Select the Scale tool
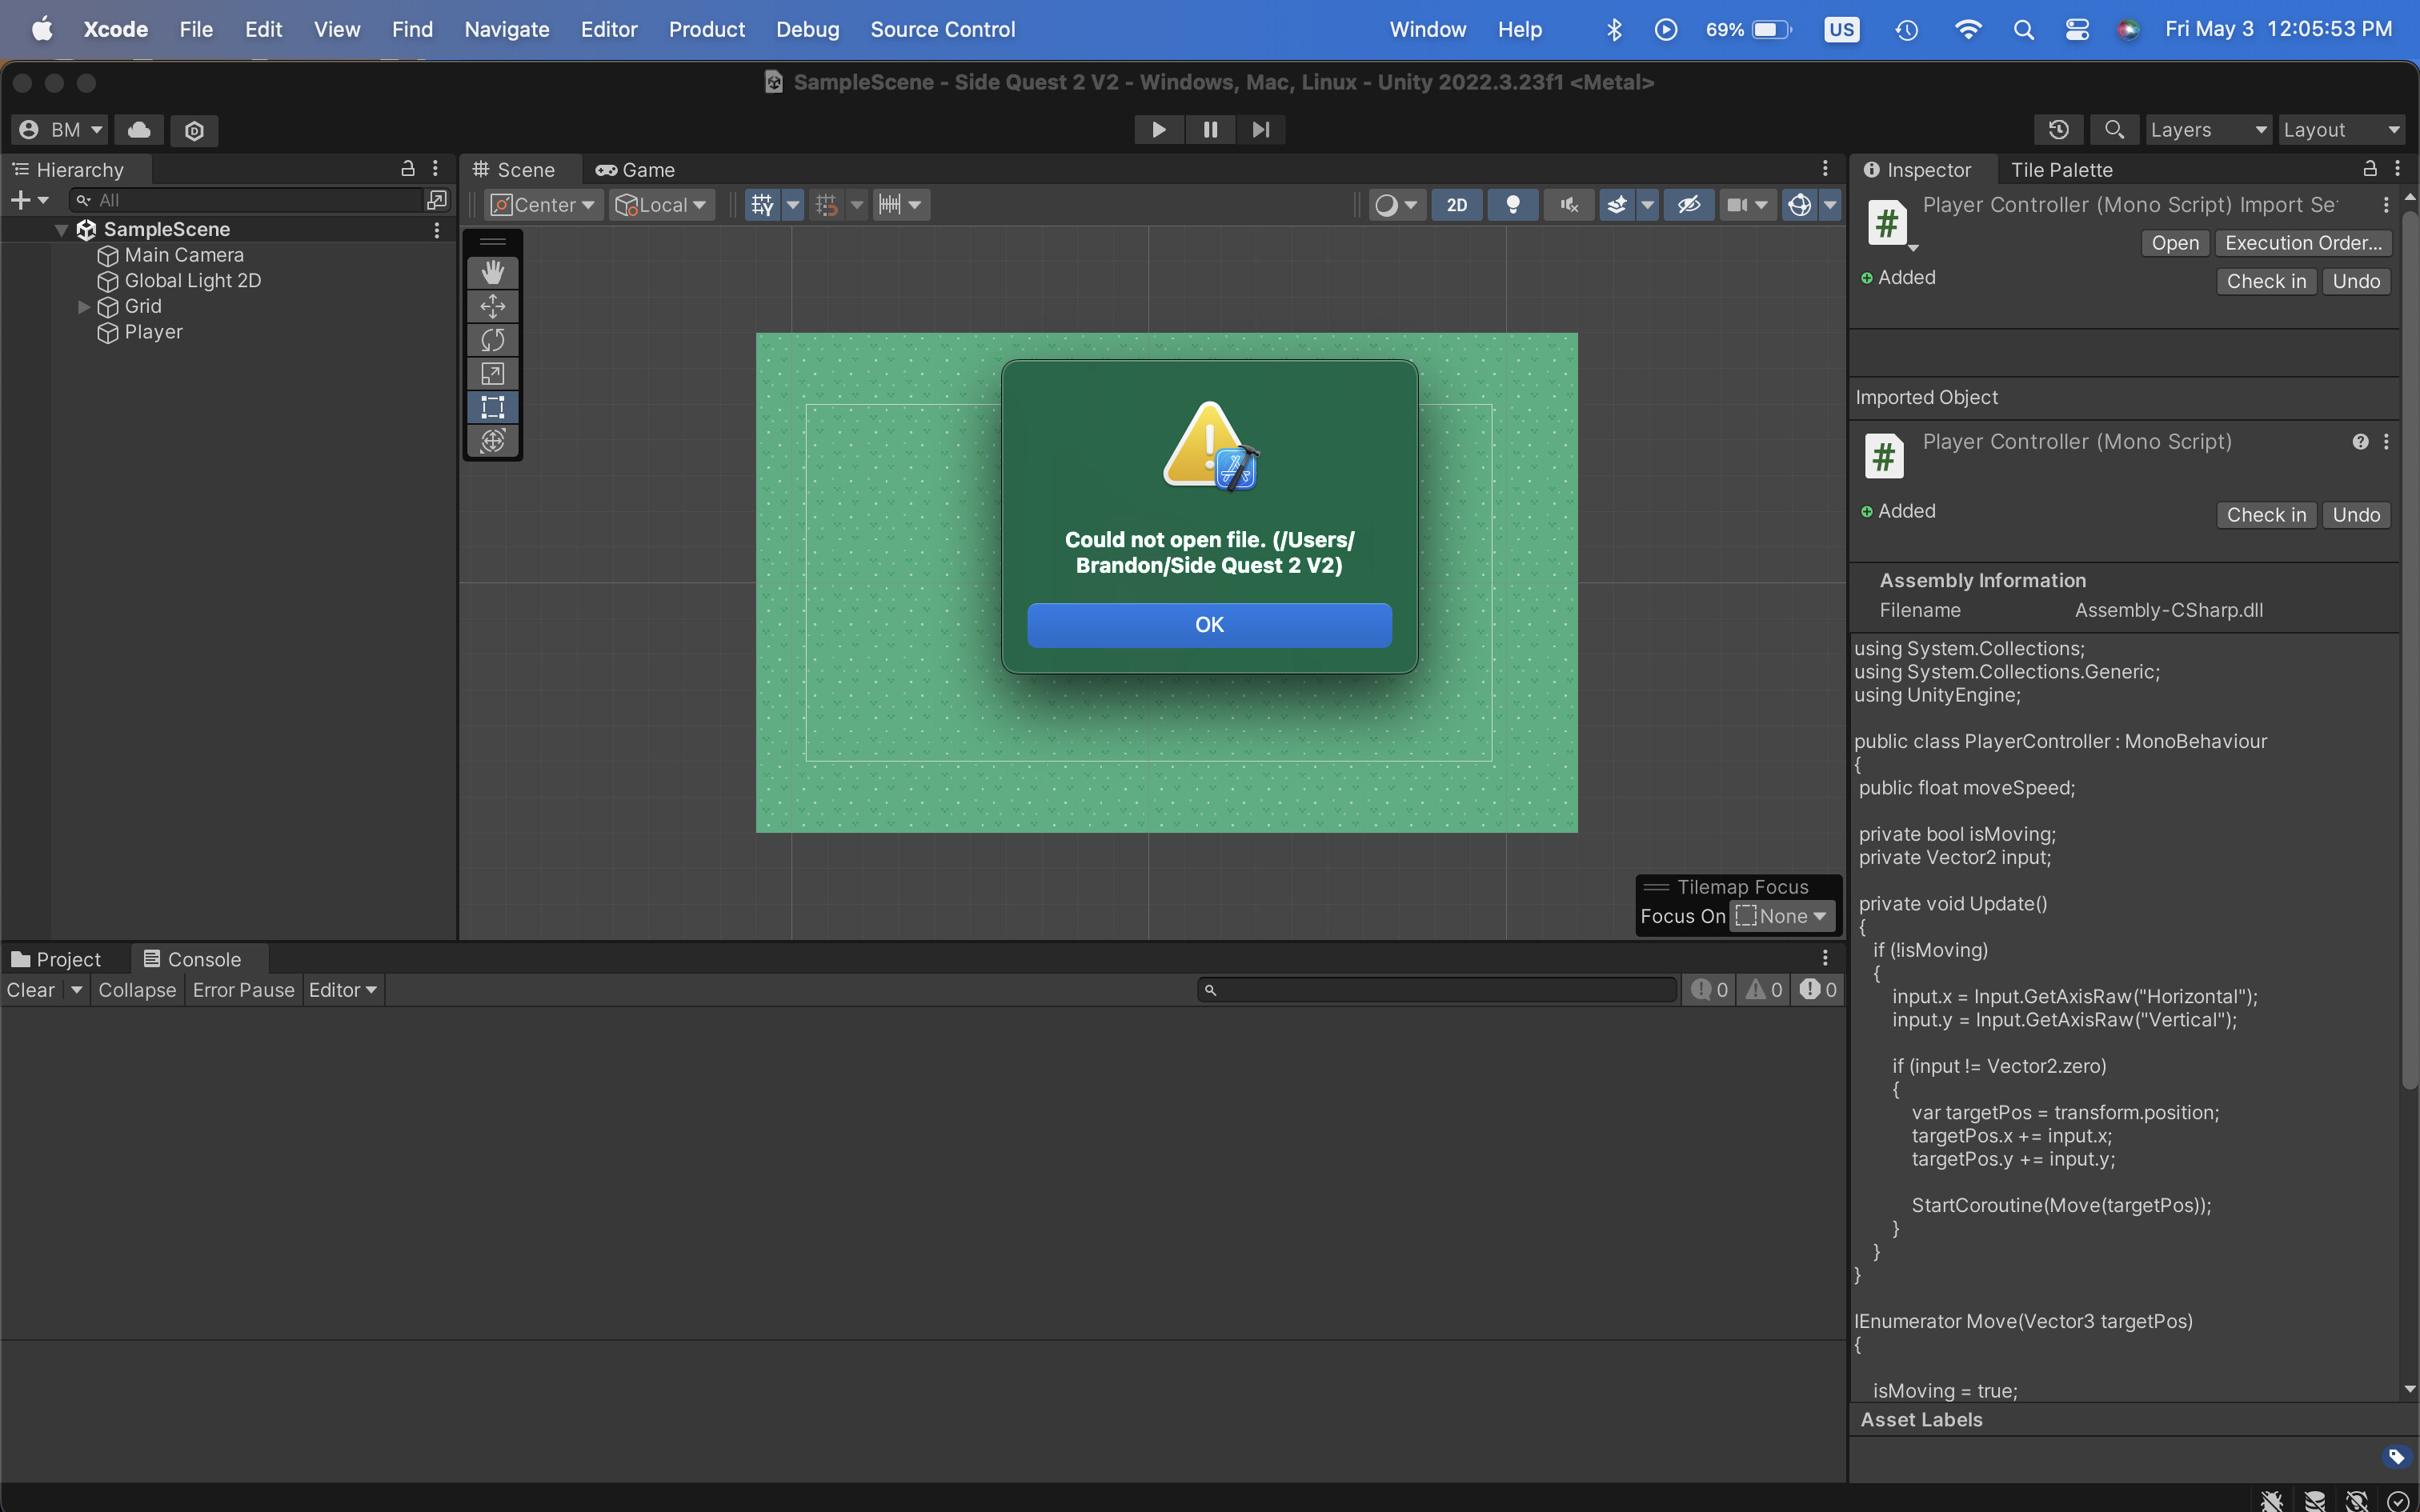 (492, 373)
